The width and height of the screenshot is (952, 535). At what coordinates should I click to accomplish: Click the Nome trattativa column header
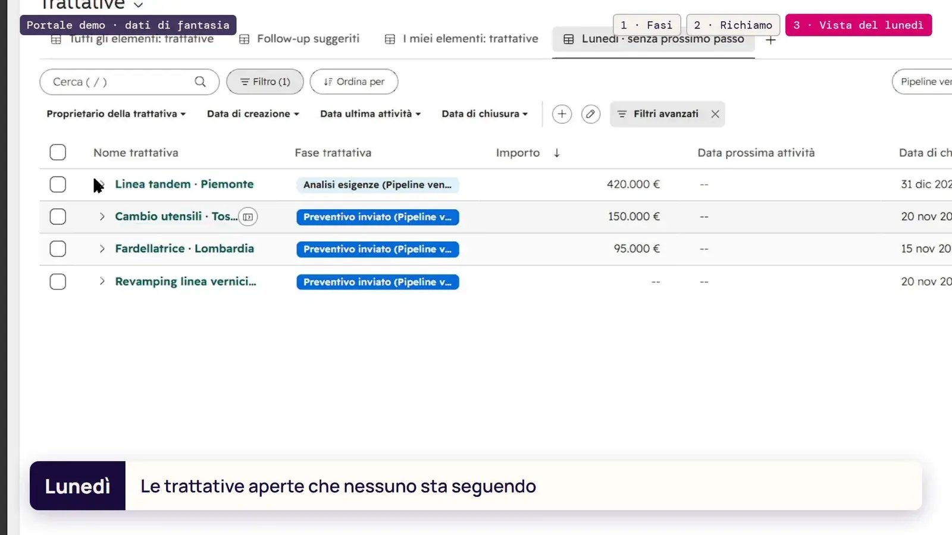136,153
